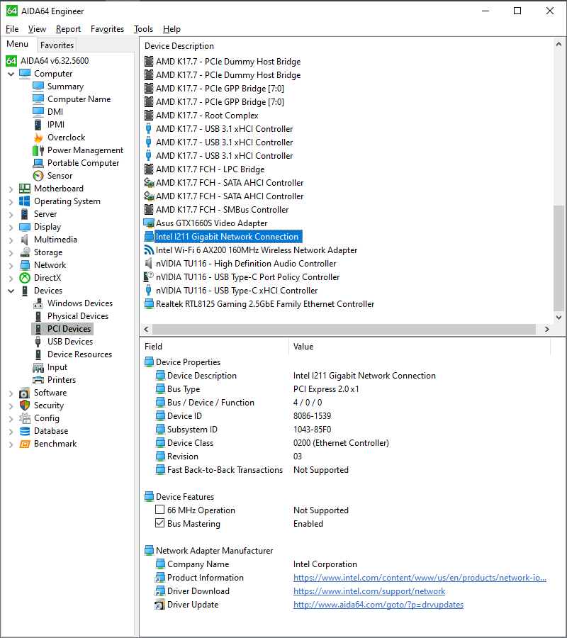Viewport: 567px width, 638px height.
Task: Select USB Devices in the tree
Action: 70,342
